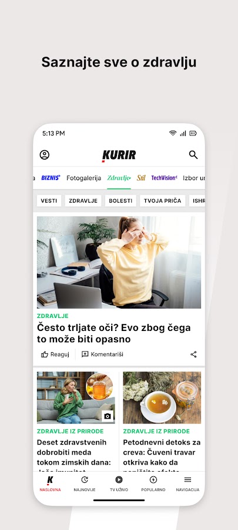This screenshot has height=530, width=238.
Task: Filter by the Vesti chip
Action: point(49,201)
